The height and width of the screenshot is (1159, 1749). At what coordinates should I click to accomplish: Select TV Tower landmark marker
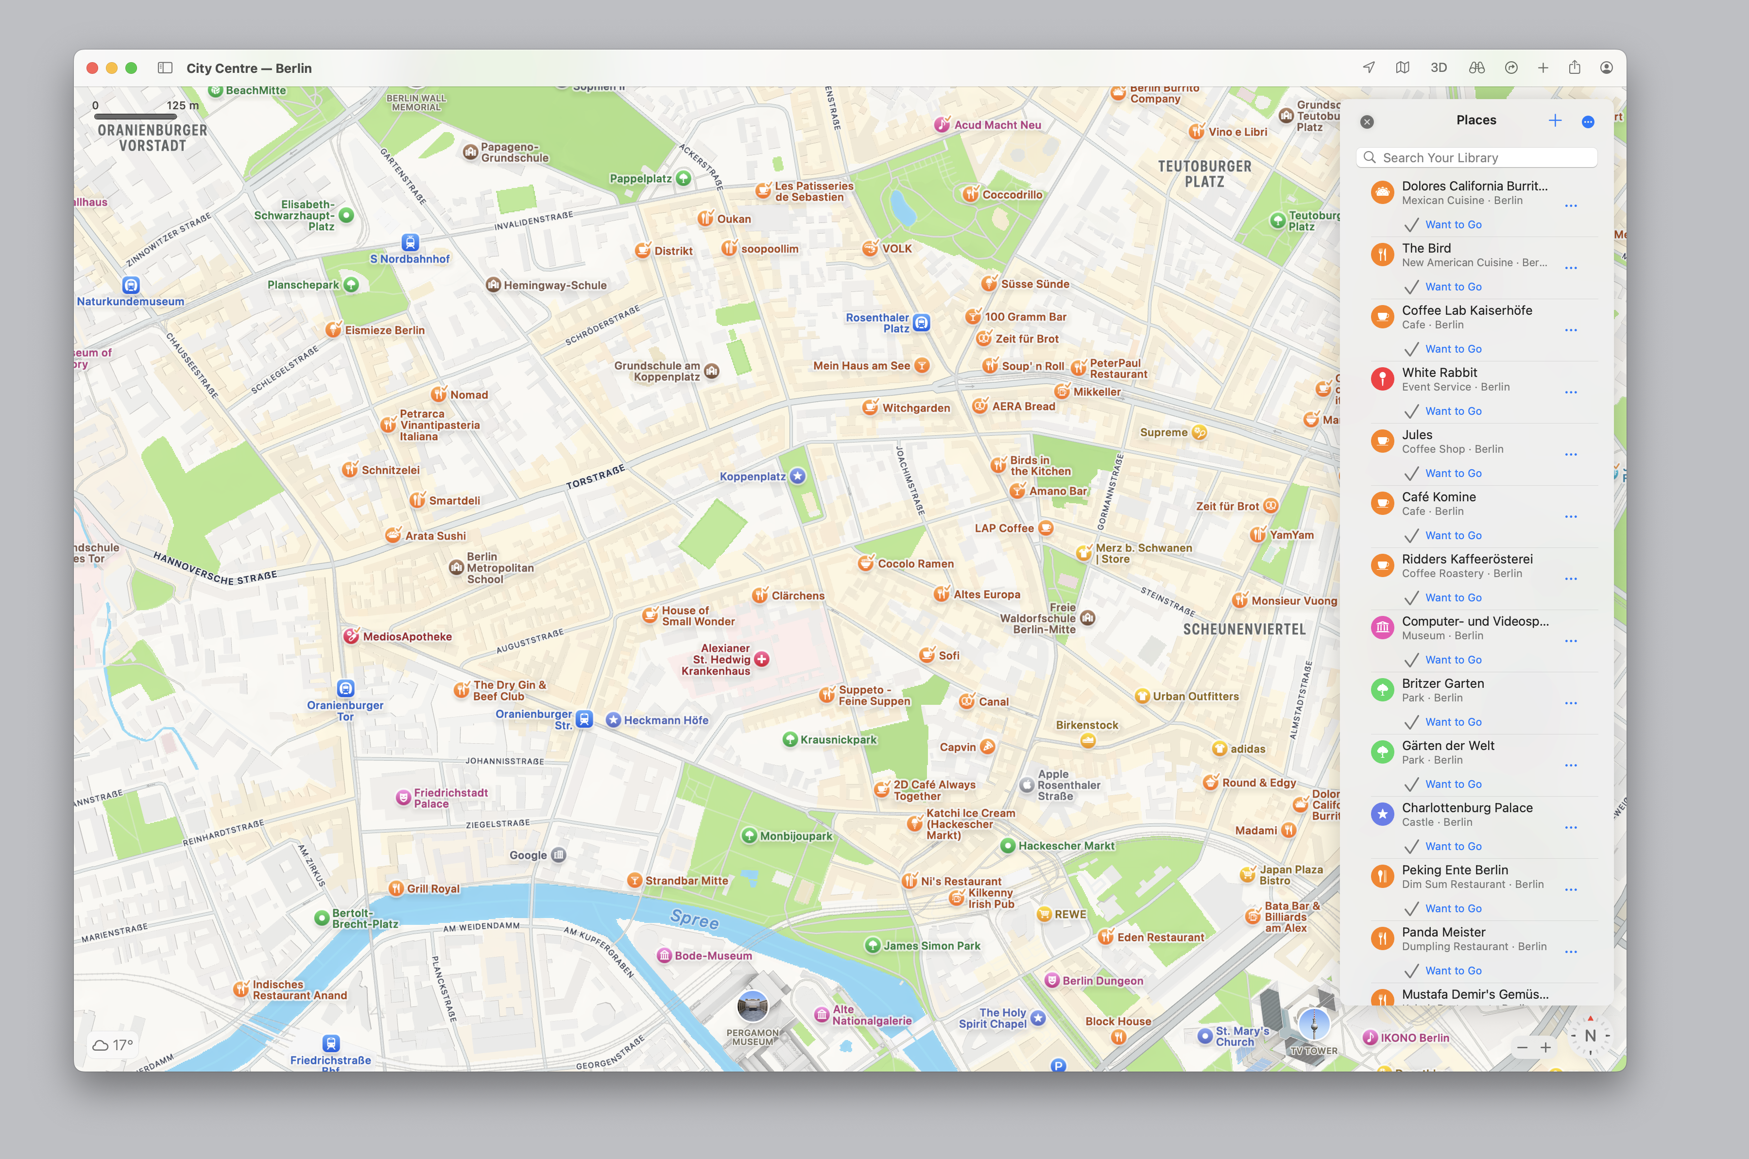pyautogui.click(x=1314, y=1025)
